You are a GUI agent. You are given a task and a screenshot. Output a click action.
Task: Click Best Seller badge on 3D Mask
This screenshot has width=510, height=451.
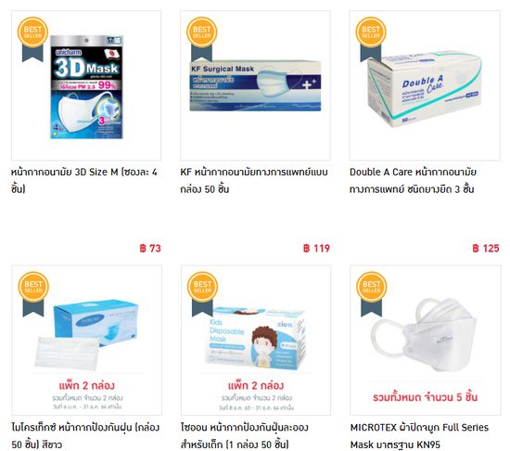point(32,38)
